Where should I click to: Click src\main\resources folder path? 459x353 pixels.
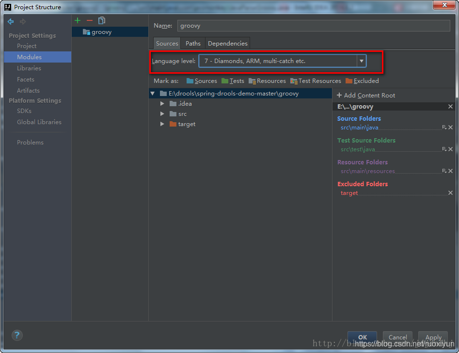click(x=368, y=171)
